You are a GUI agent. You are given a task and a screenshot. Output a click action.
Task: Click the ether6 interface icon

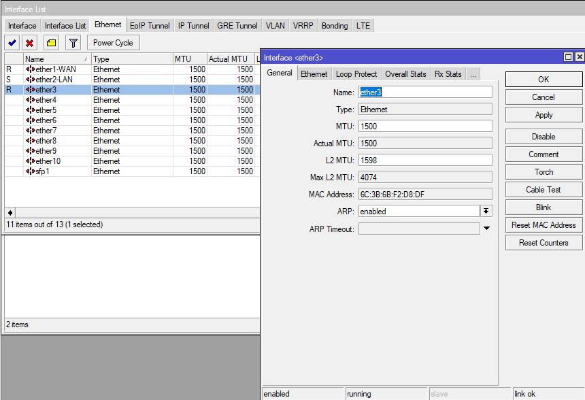click(30, 120)
